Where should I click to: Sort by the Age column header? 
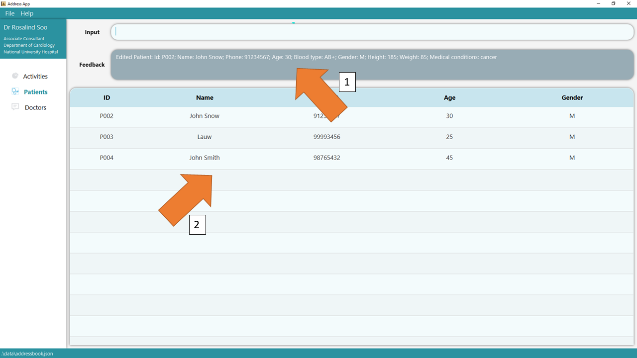[x=449, y=97]
